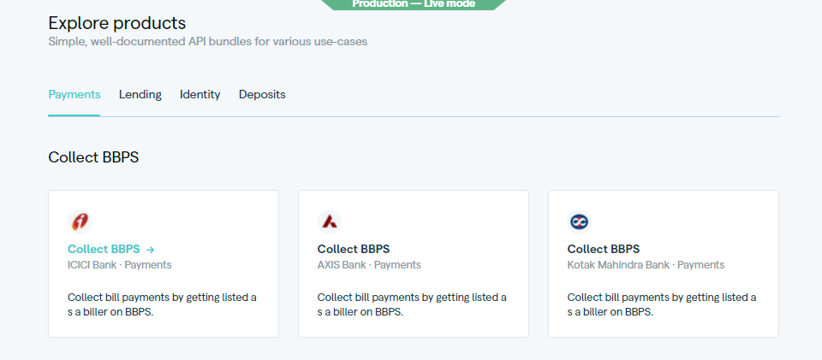
Task: Click the arrow next to ICICI Collect BBPS
Action: point(150,250)
